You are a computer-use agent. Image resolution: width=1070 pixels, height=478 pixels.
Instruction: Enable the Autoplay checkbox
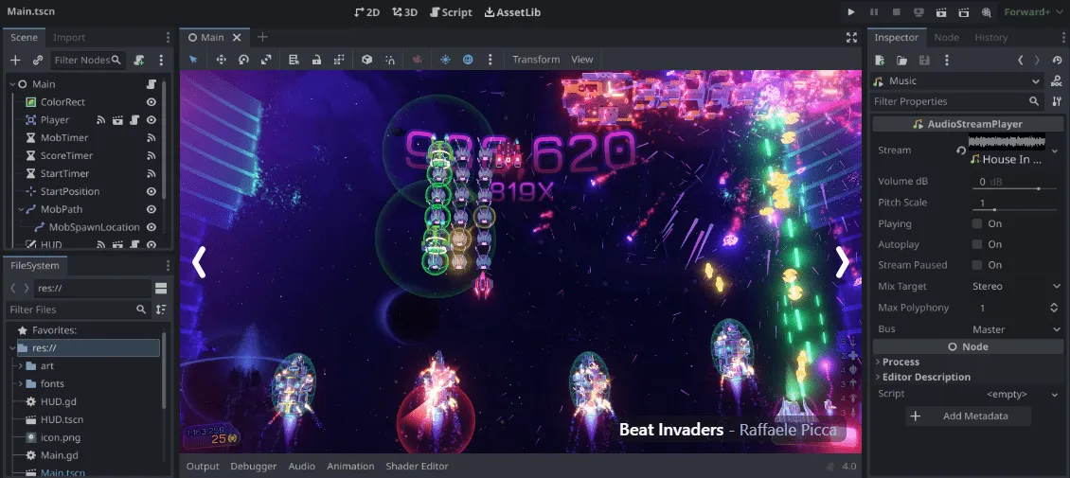[x=977, y=244]
